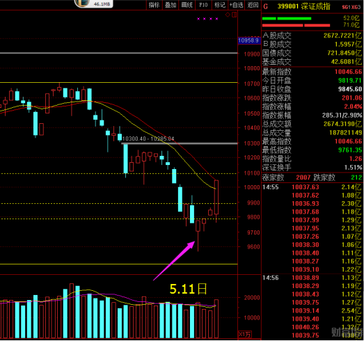Click the 10300.40 - 10285.04 gap label
This screenshot has height=341, width=364.
point(148,138)
